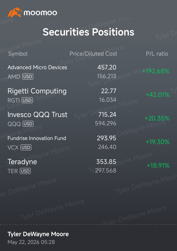177x251 pixels.
Task: Click the Tyler DeWayne Moore username footer
Action: 38,234
